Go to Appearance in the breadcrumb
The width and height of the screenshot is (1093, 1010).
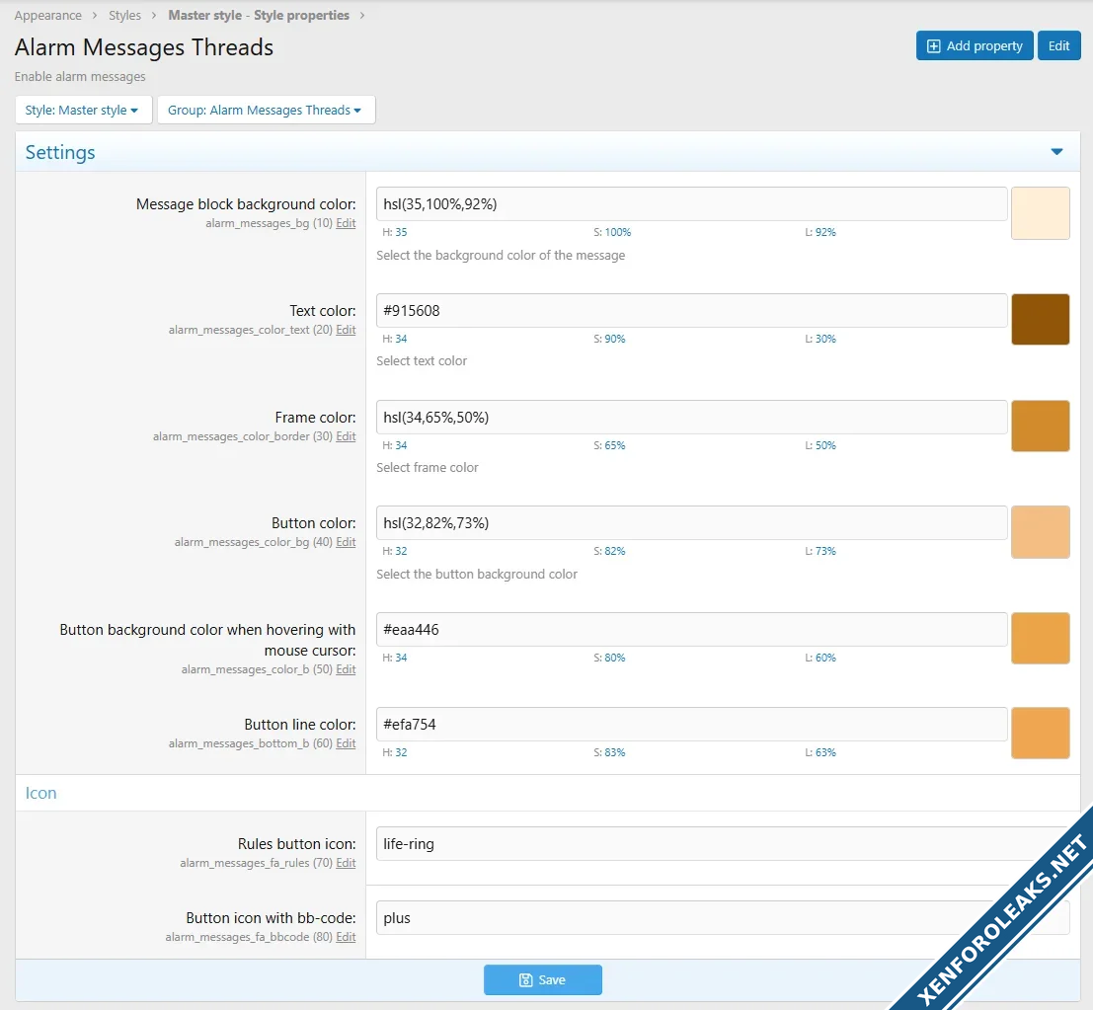[48, 16]
